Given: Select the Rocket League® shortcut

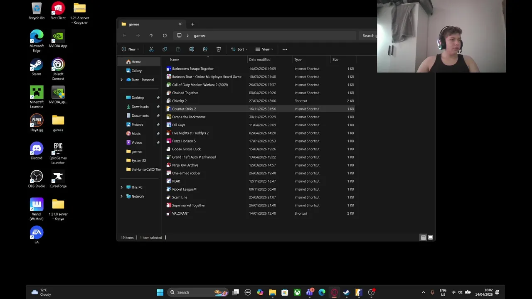Looking at the screenshot, I should 260,189.
